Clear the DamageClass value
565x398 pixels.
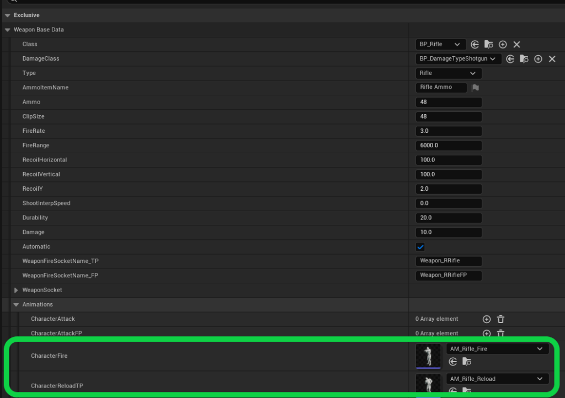point(552,58)
